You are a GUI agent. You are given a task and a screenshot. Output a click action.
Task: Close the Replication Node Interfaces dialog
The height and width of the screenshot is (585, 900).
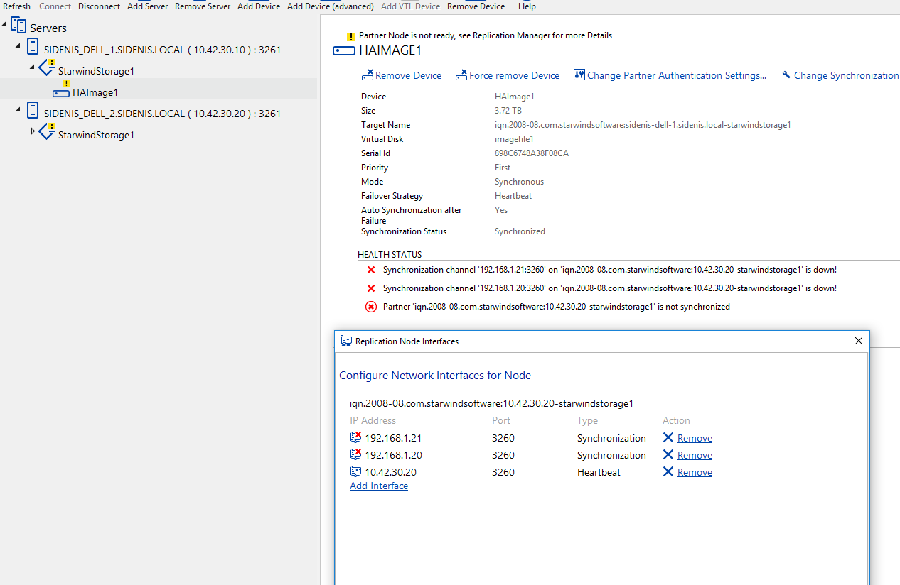(858, 341)
